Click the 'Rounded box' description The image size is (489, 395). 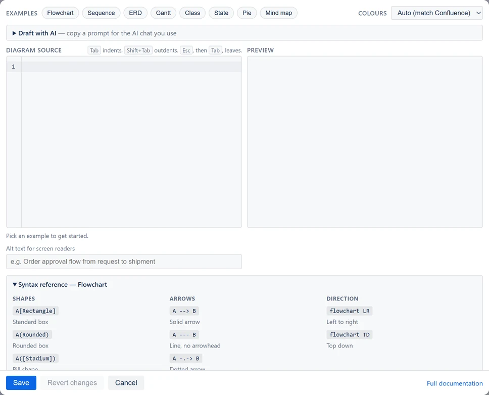click(30, 345)
